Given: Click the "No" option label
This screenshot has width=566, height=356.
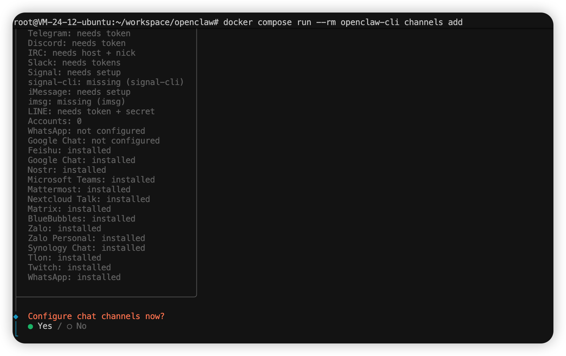Looking at the screenshot, I should point(81,326).
